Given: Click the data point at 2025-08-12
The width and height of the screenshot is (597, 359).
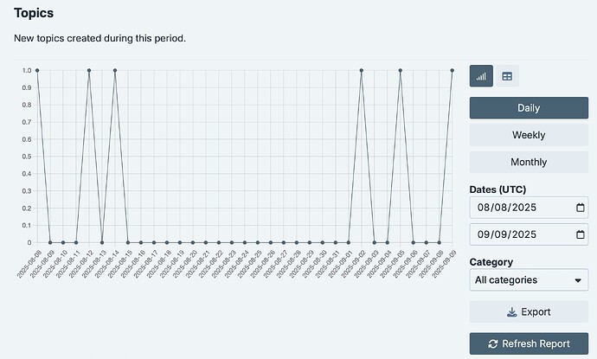Looking at the screenshot, I should 89,70.
